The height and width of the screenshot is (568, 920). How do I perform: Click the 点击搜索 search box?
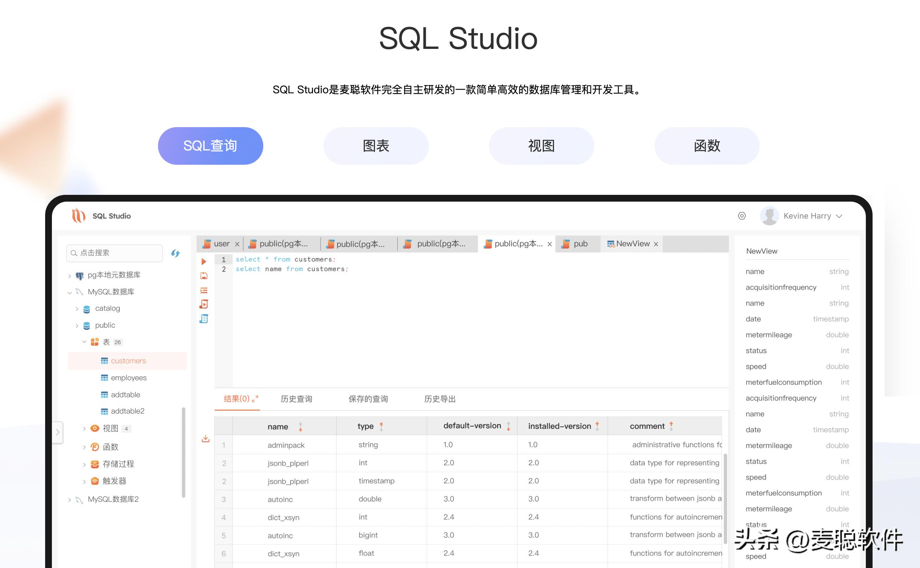pyautogui.click(x=114, y=253)
